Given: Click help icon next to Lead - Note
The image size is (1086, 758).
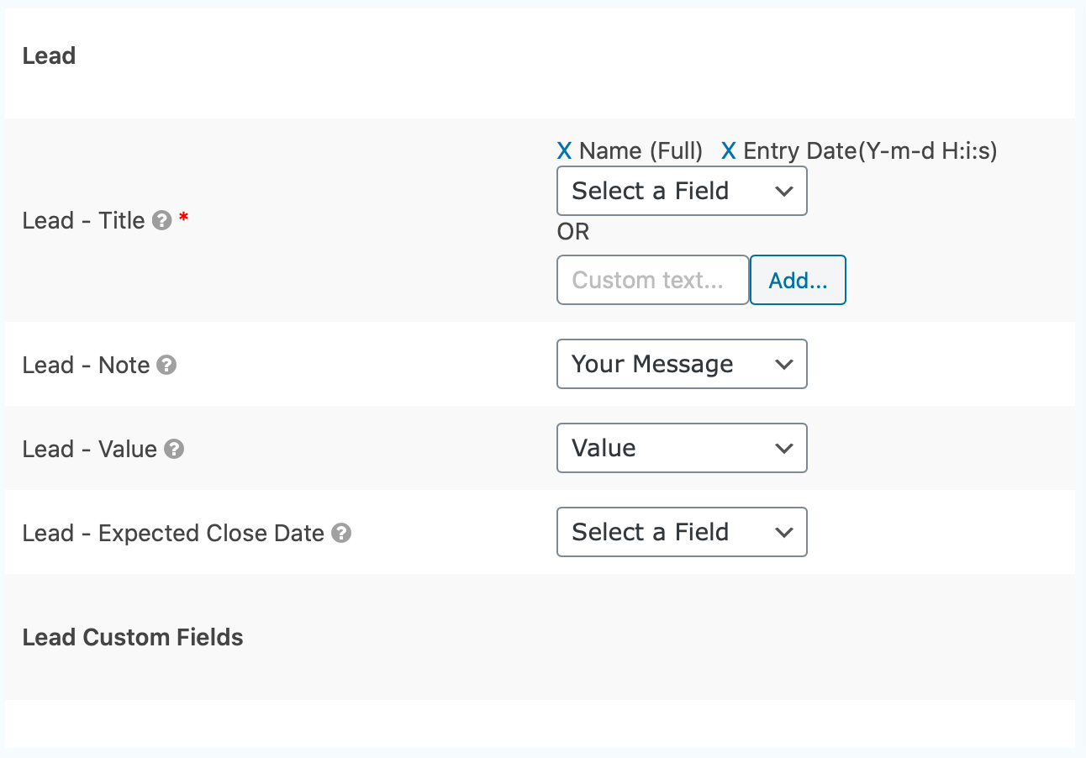Looking at the screenshot, I should click(x=167, y=365).
